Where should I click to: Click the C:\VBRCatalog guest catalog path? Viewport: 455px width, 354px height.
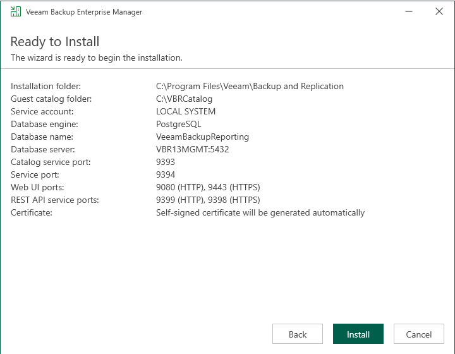[184, 99]
